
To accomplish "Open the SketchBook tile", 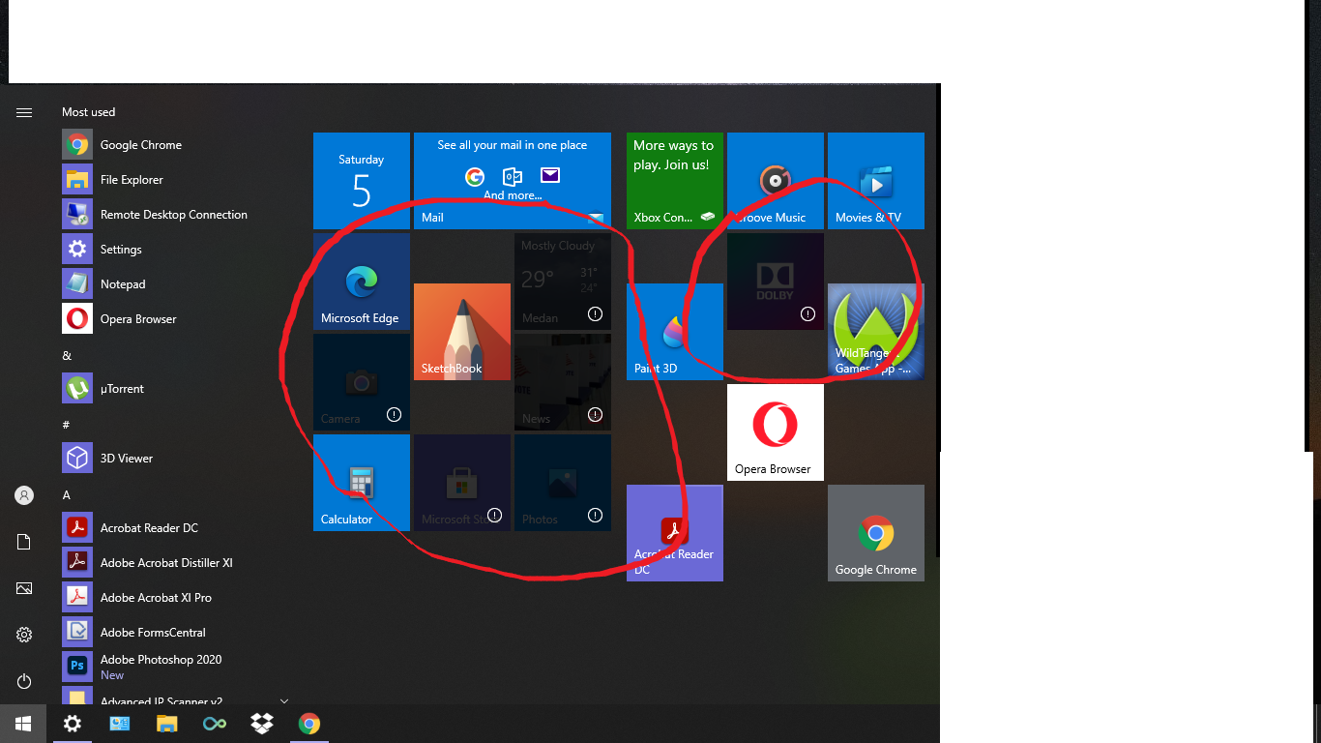I will [462, 332].
